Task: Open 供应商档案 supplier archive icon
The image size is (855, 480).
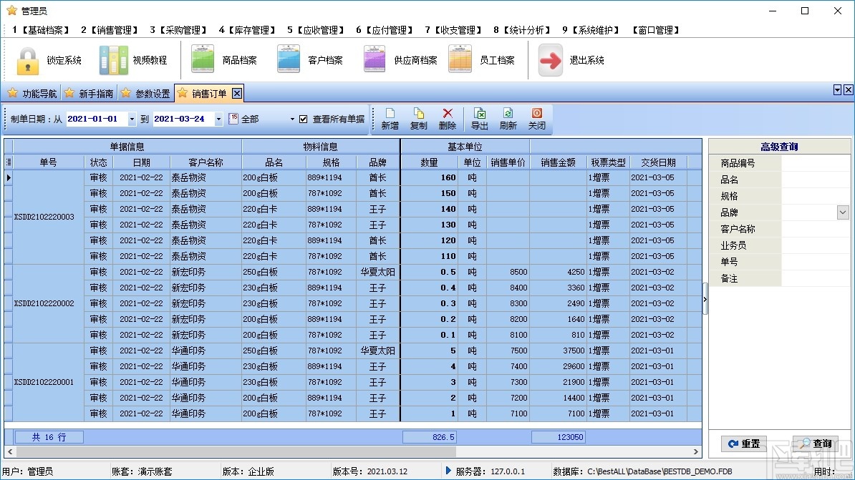Action: 374,61
